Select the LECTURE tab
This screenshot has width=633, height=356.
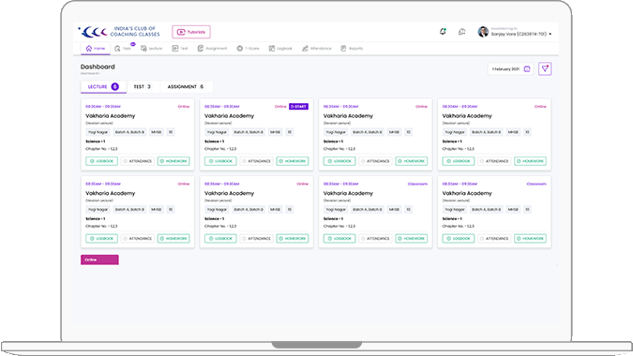click(103, 87)
